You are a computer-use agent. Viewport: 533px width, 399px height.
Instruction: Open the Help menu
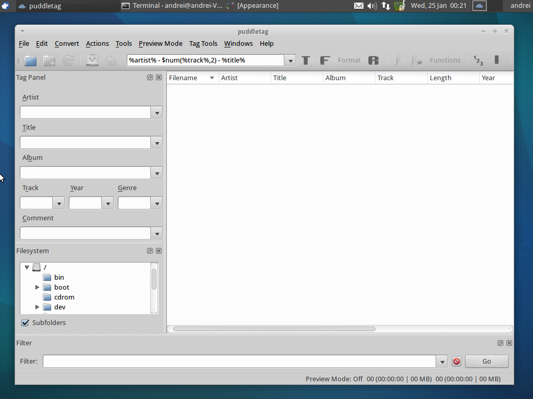pyautogui.click(x=266, y=43)
